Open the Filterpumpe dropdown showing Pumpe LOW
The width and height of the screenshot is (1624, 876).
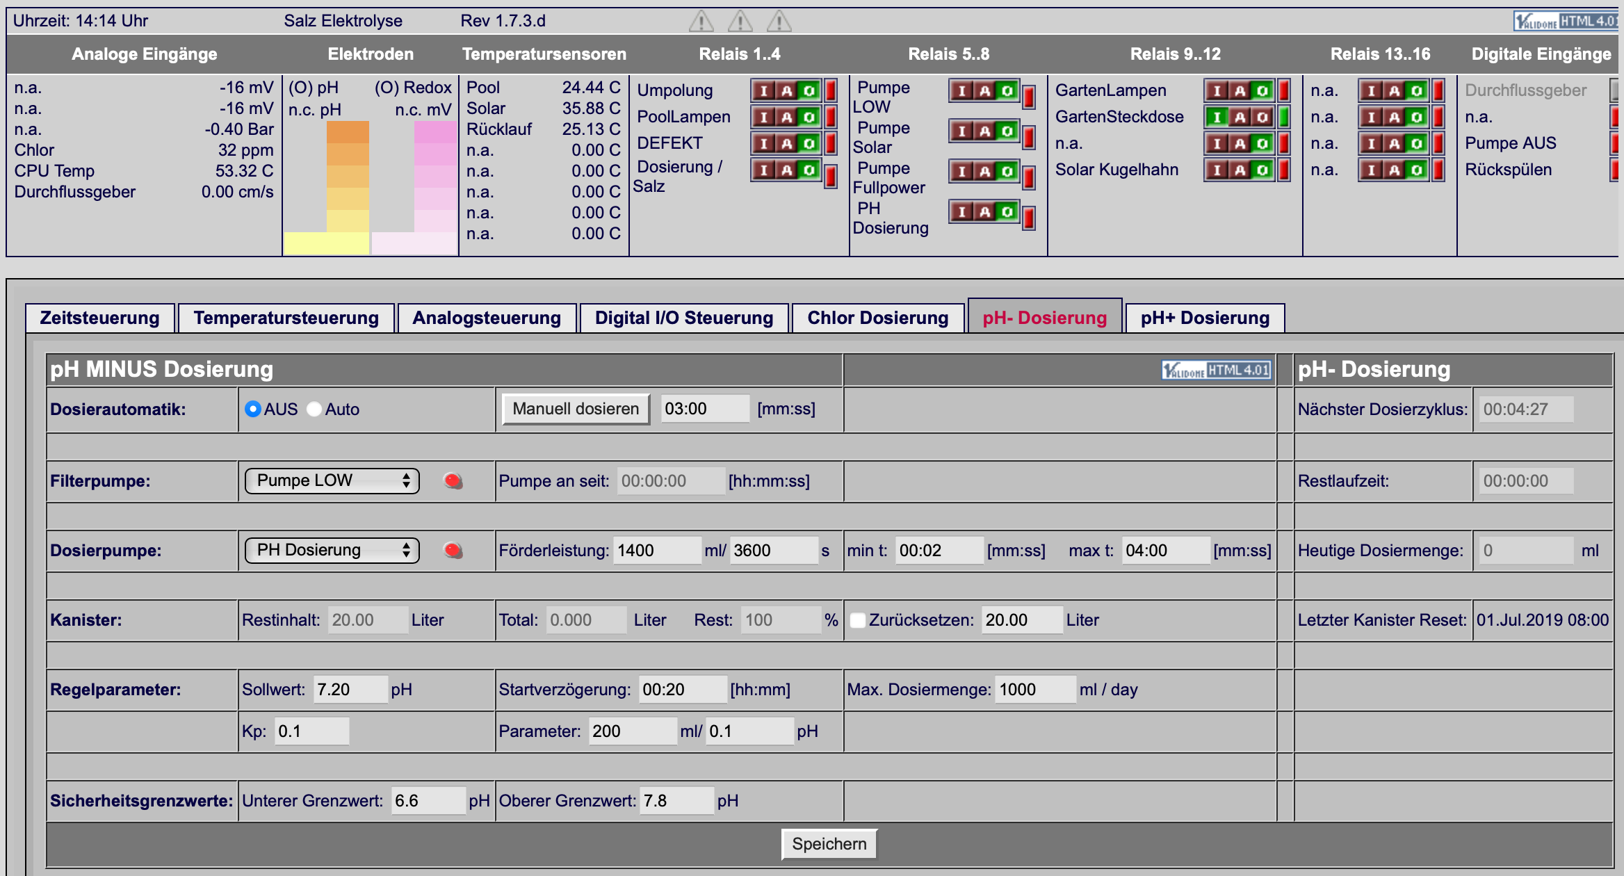[332, 480]
